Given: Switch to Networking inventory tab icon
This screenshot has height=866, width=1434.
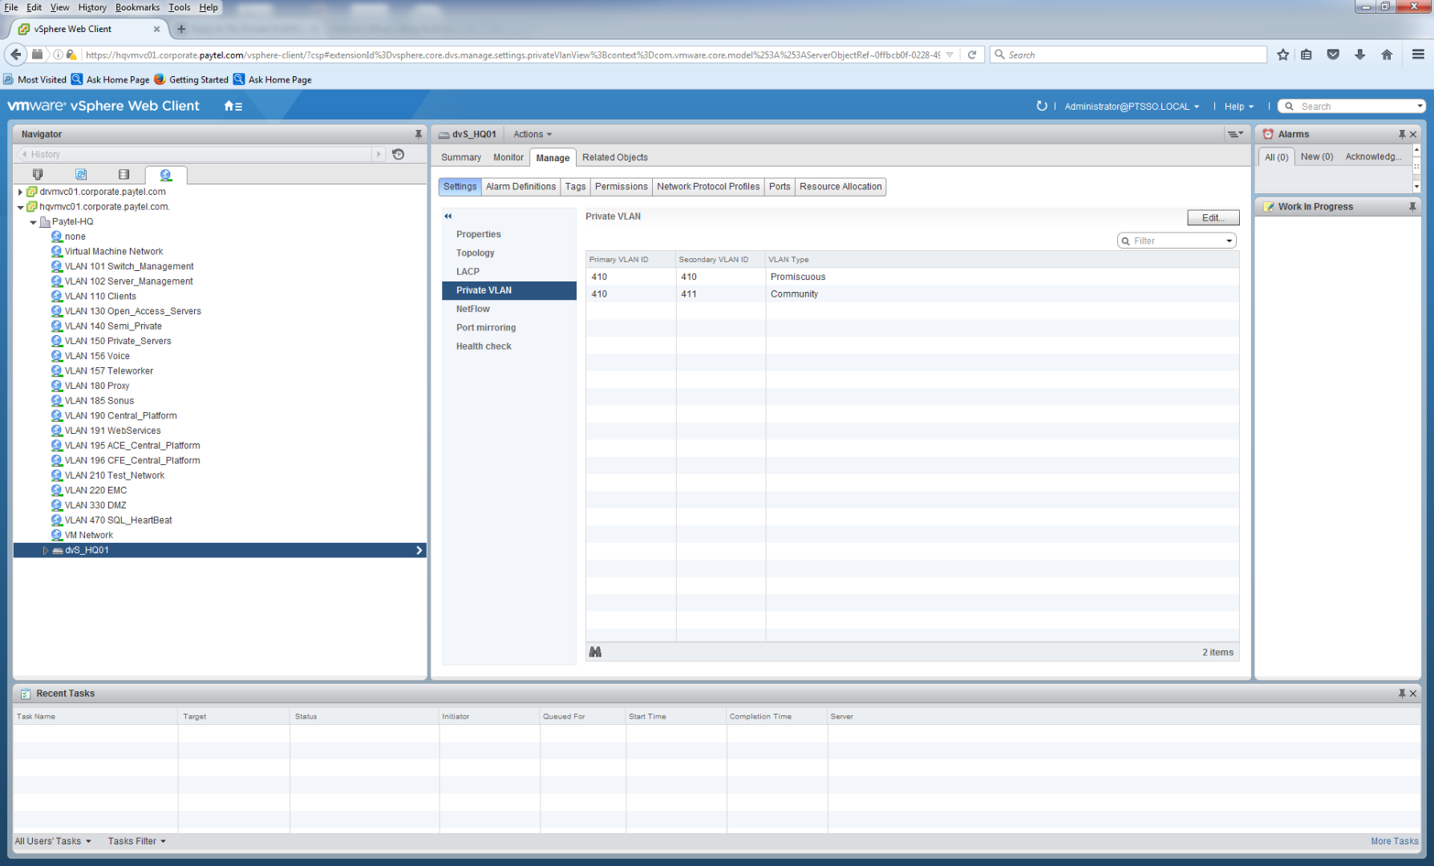Looking at the screenshot, I should click(166, 175).
